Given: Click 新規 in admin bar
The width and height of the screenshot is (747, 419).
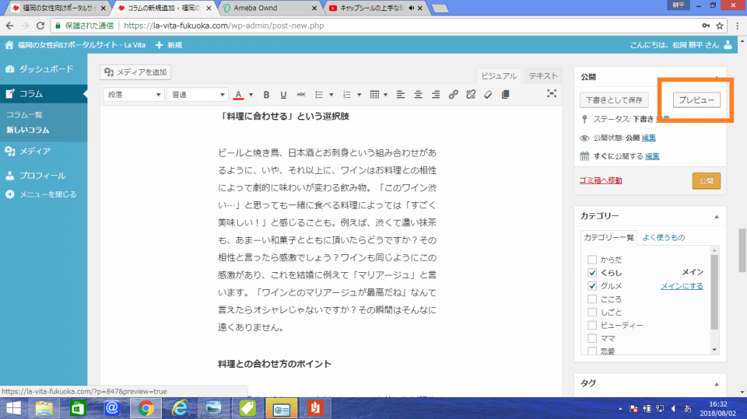Looking at the screenshot, I should click(169, 45).
